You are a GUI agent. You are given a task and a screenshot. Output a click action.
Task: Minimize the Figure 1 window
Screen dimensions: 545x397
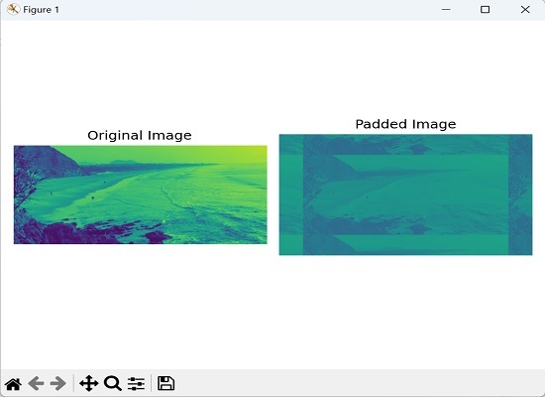pyautogui.click(x=446, y=9)
